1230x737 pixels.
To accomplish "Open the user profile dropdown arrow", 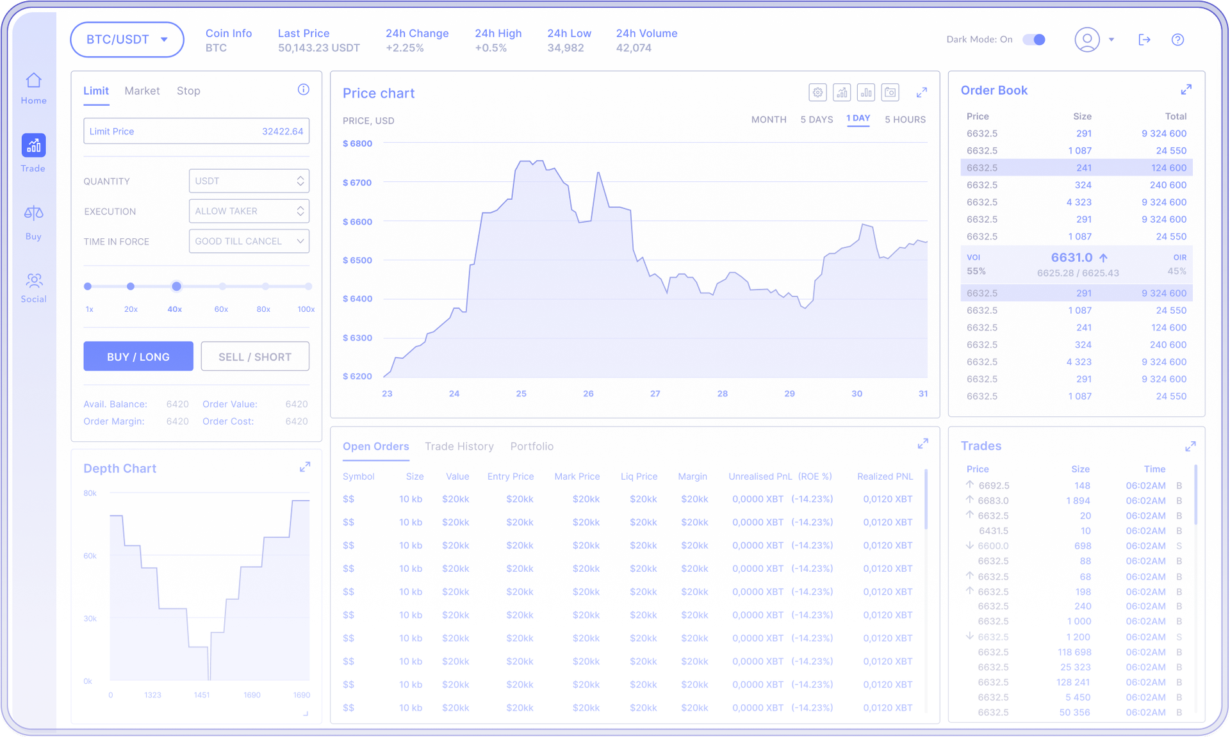I will (1112, 40).
